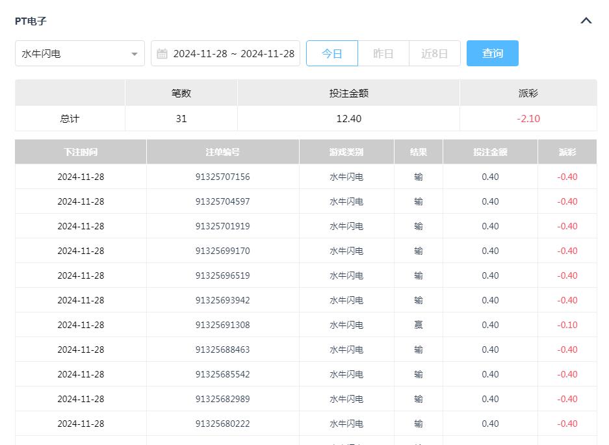
Task: Click the 结果 column header
Action: 418,151
